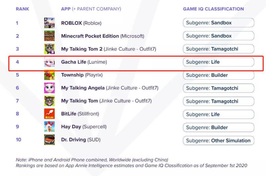Open the Hay Day chicken icon
This screenshot has width=266, height=176.
click(49, 127)
